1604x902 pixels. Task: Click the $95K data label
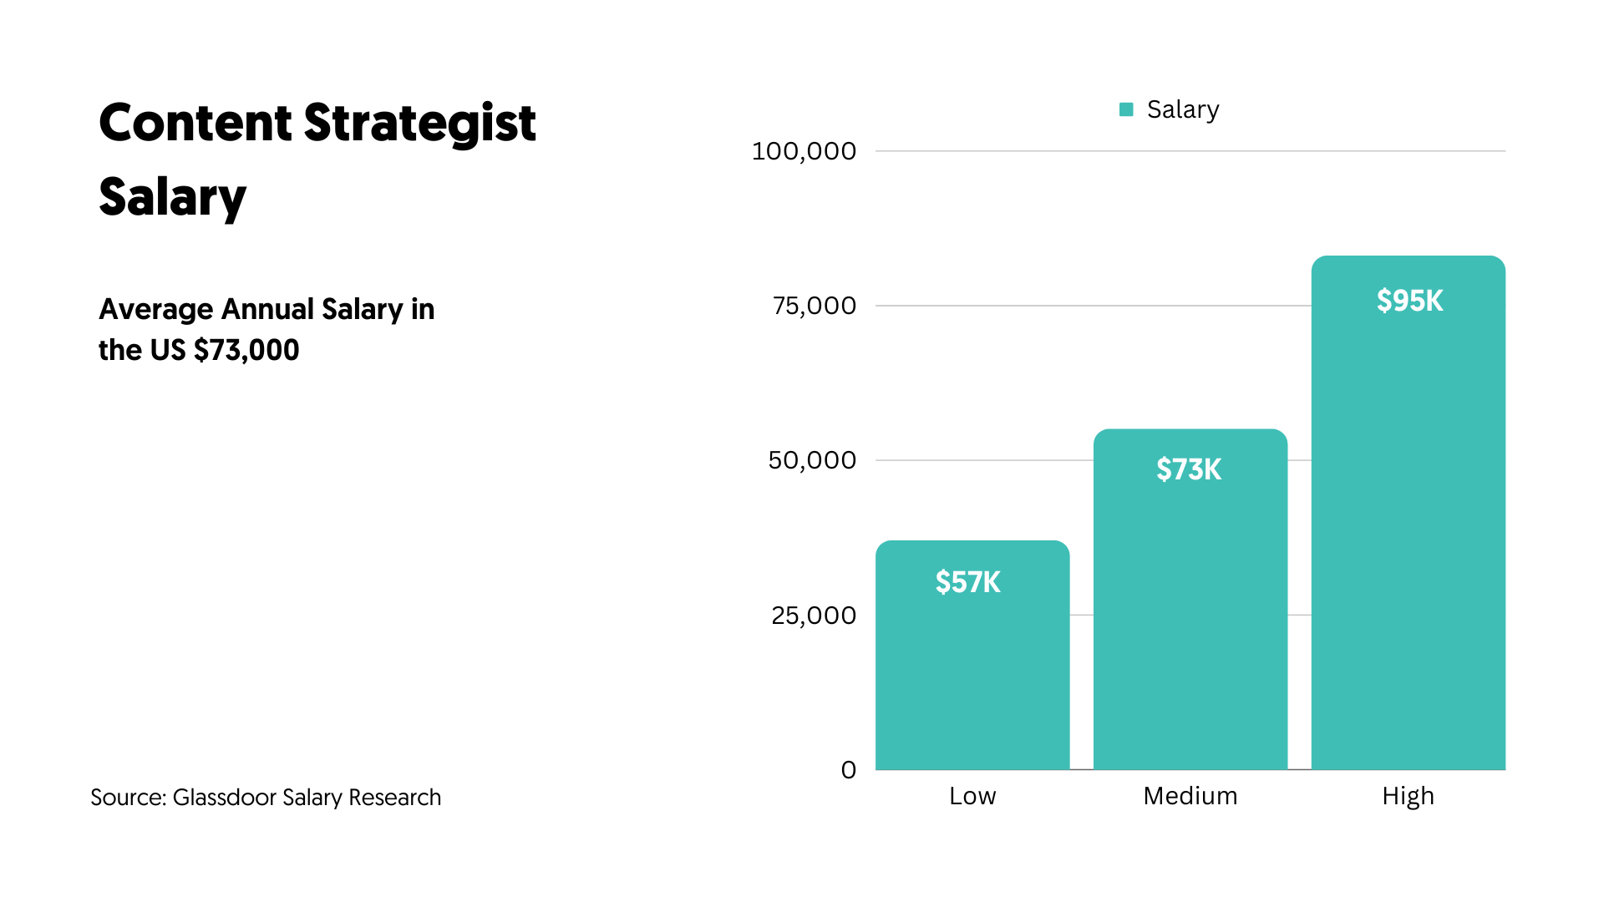1409,301
